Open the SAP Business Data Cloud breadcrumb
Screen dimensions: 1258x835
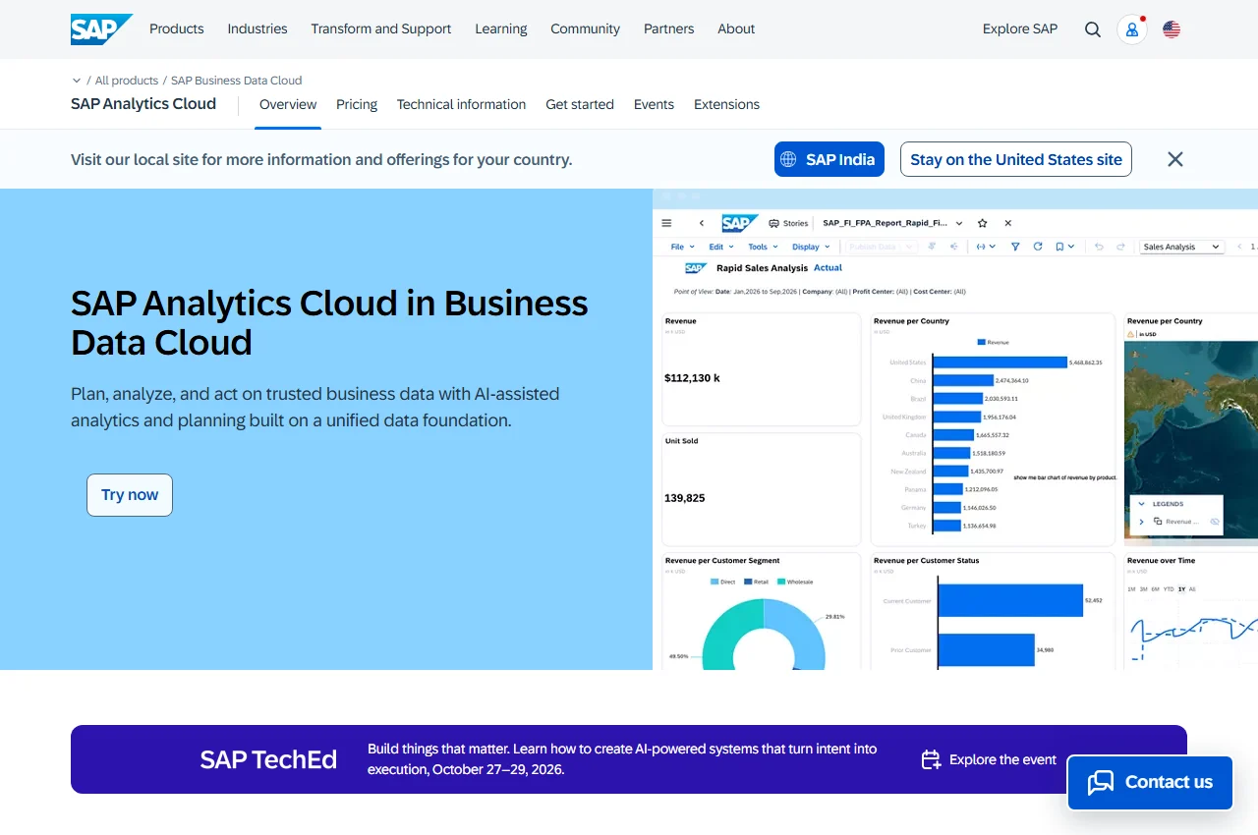tap(237, 81)
